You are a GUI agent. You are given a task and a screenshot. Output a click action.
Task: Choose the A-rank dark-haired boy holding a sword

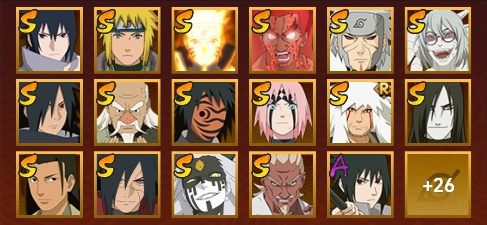click(x=360, y=184)
